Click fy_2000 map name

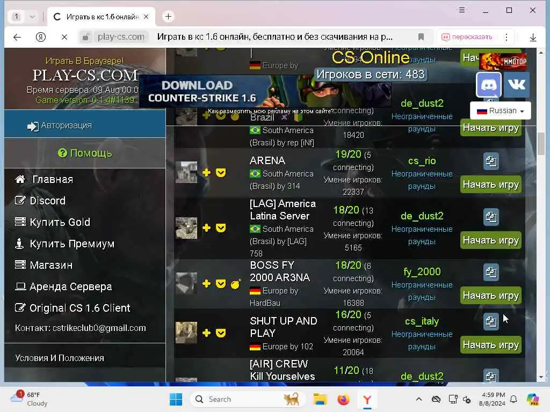pyautogui.click(x=422, y=272)
